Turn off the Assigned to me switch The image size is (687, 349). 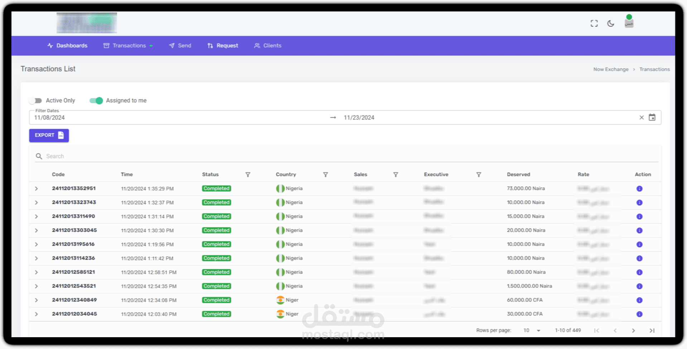(96, 100)
